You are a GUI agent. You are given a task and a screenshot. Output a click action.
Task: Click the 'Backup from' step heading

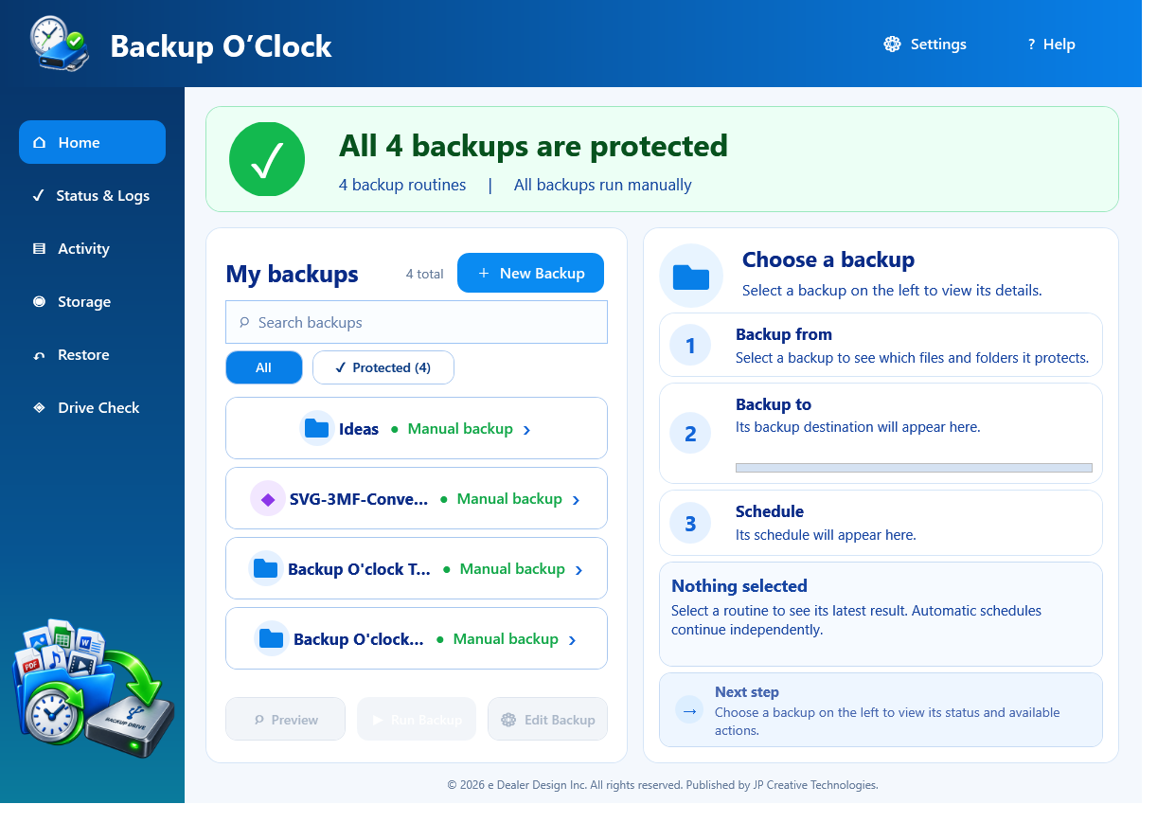pyautogui.click(x=784, y=334)
